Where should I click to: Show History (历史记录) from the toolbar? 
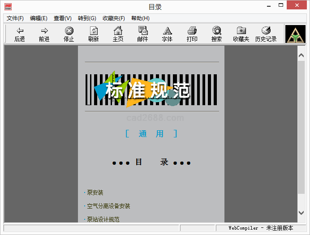tap(266, 31)
